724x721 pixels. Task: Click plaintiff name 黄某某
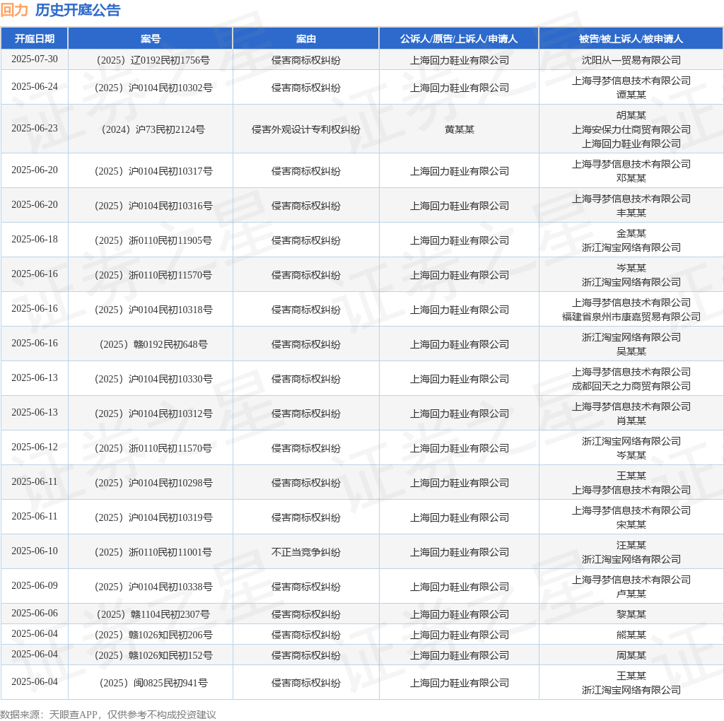pyautogui.click(x=460, y=129)
